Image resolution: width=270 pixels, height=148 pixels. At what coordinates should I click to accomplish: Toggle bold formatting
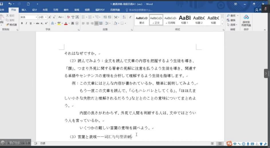click(x=22, y=23)
